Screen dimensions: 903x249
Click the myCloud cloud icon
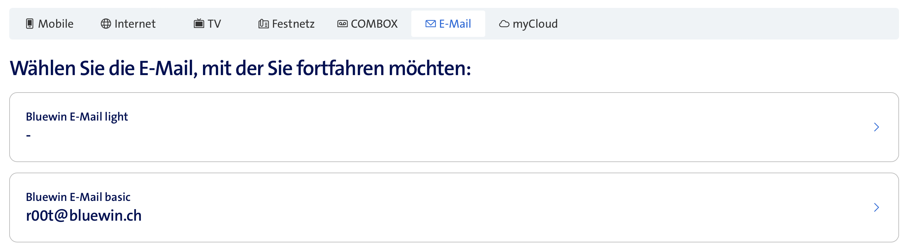coord(504,24)
